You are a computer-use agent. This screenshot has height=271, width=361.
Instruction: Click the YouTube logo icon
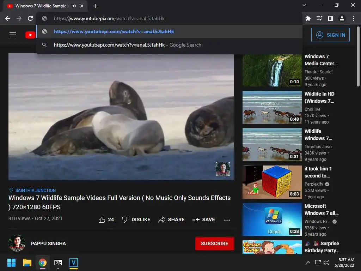point(30,35)
